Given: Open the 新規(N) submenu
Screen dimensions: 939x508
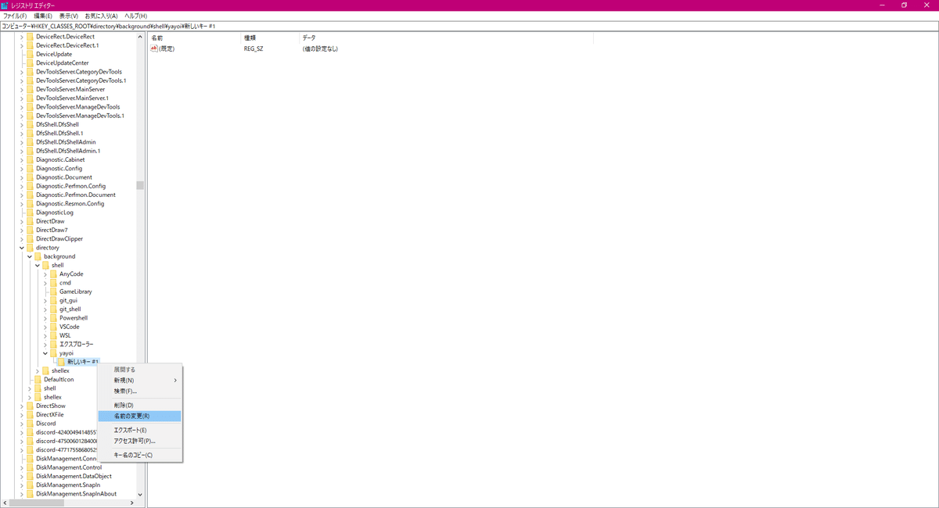Looking at the screenshot, I should (139, 380).
